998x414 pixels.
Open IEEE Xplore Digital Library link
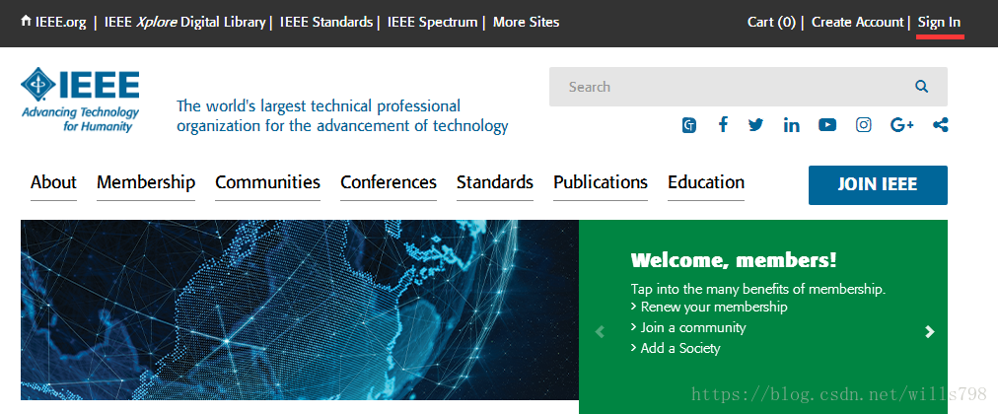(x=184, y=23)
